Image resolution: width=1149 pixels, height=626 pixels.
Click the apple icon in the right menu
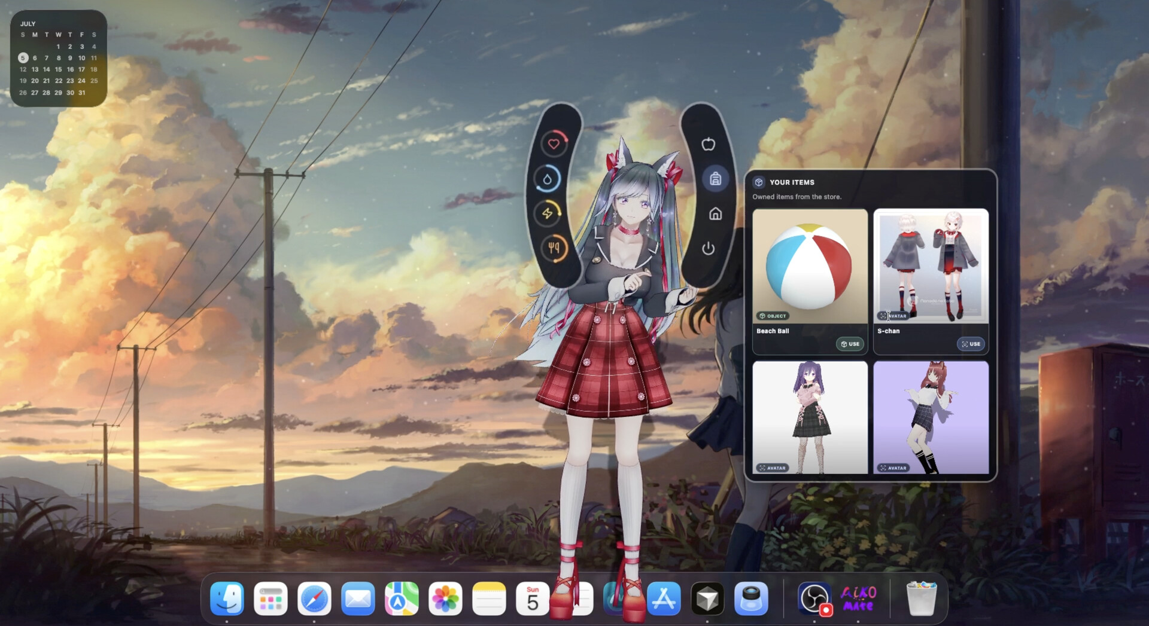tap(709, 144)
